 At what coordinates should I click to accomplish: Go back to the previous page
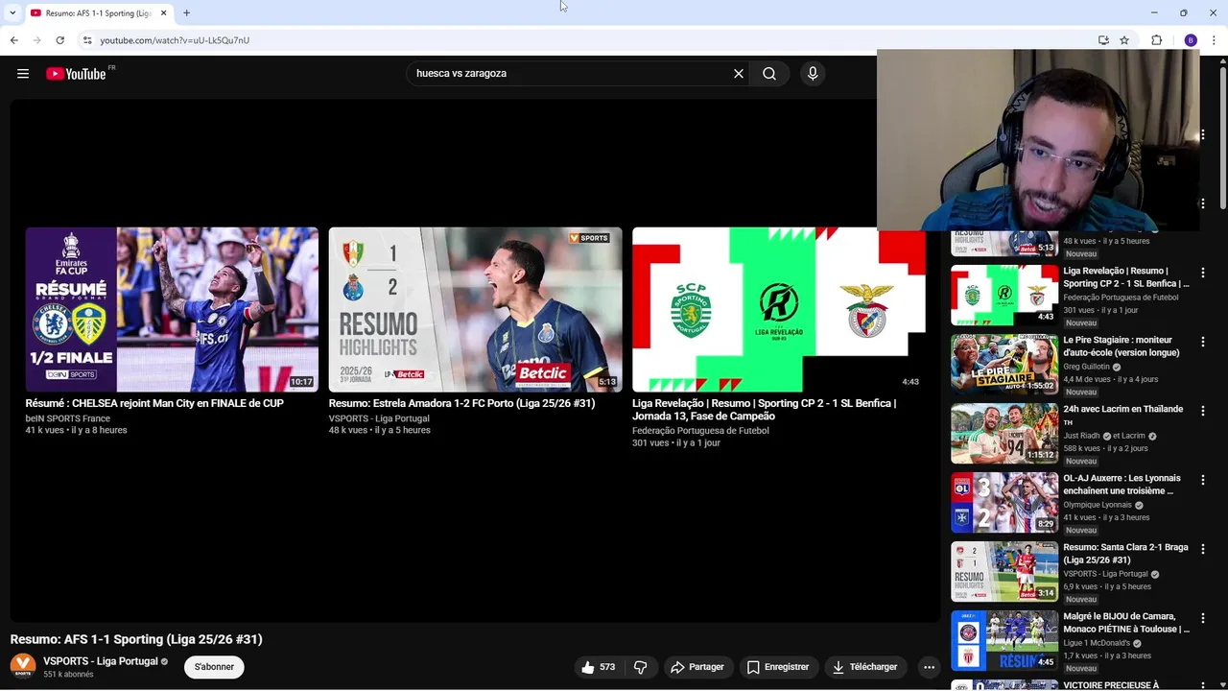(x=13, y=40)
